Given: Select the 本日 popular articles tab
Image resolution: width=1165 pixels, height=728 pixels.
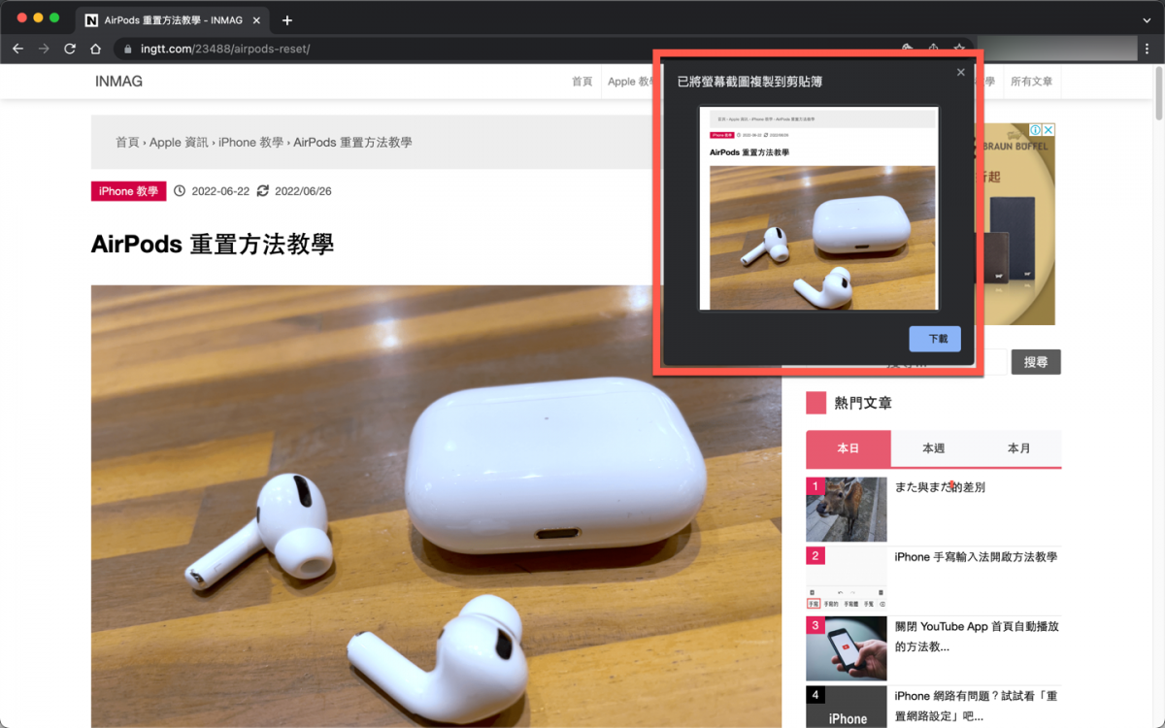Looking at the screenshot, I should (x=849, y=448).
